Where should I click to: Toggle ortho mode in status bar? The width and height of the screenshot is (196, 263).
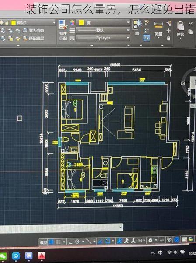click(70, 242)
